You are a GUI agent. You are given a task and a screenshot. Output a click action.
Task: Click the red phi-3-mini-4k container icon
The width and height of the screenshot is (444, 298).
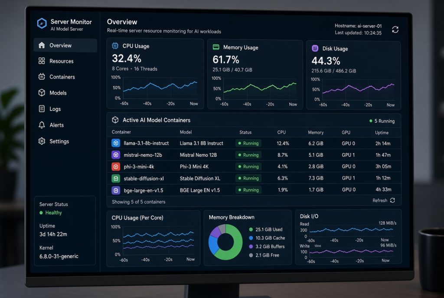[116, 167]
